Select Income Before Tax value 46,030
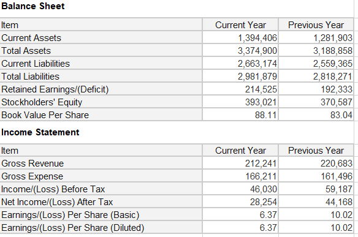This screenshot has height=237, width=358. pos(263,189)
